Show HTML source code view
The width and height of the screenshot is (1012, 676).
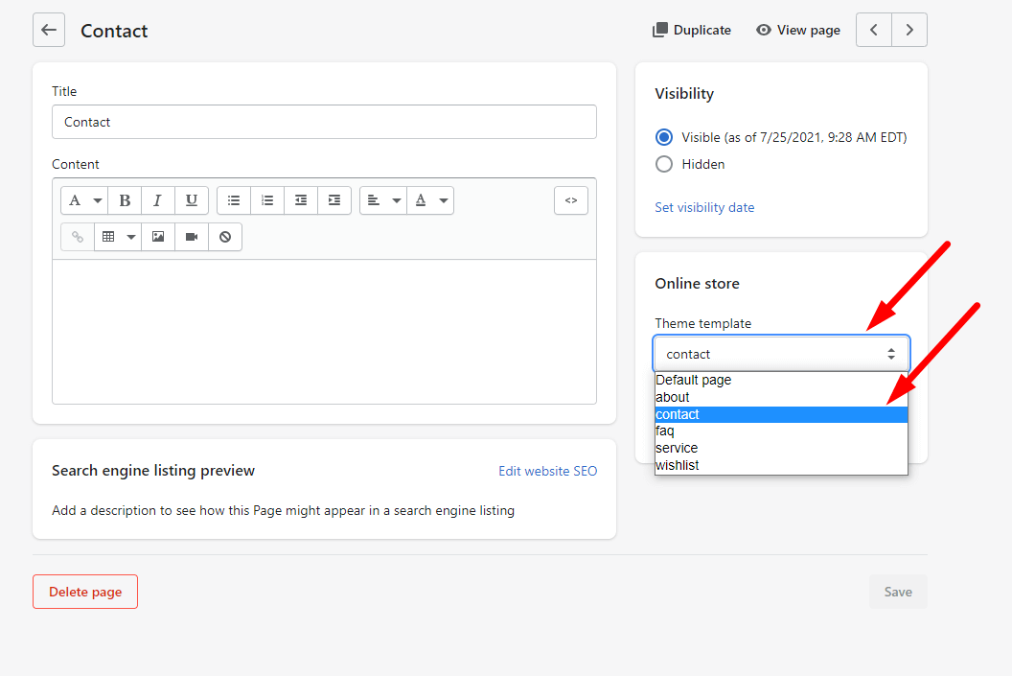(x=570, y=200)
